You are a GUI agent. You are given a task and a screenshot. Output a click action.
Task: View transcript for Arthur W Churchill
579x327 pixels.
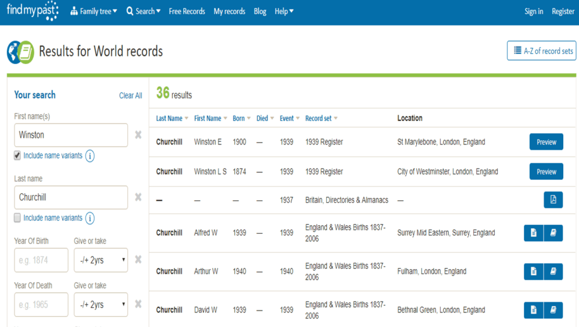point(534,271)
